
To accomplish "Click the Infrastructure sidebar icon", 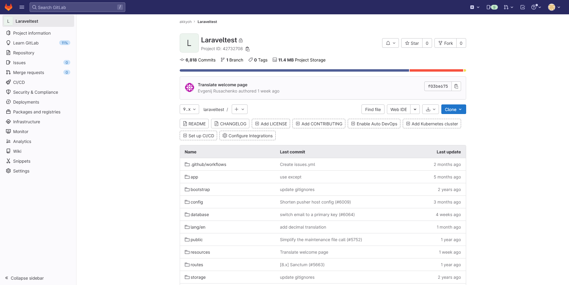I will [8, 122].
